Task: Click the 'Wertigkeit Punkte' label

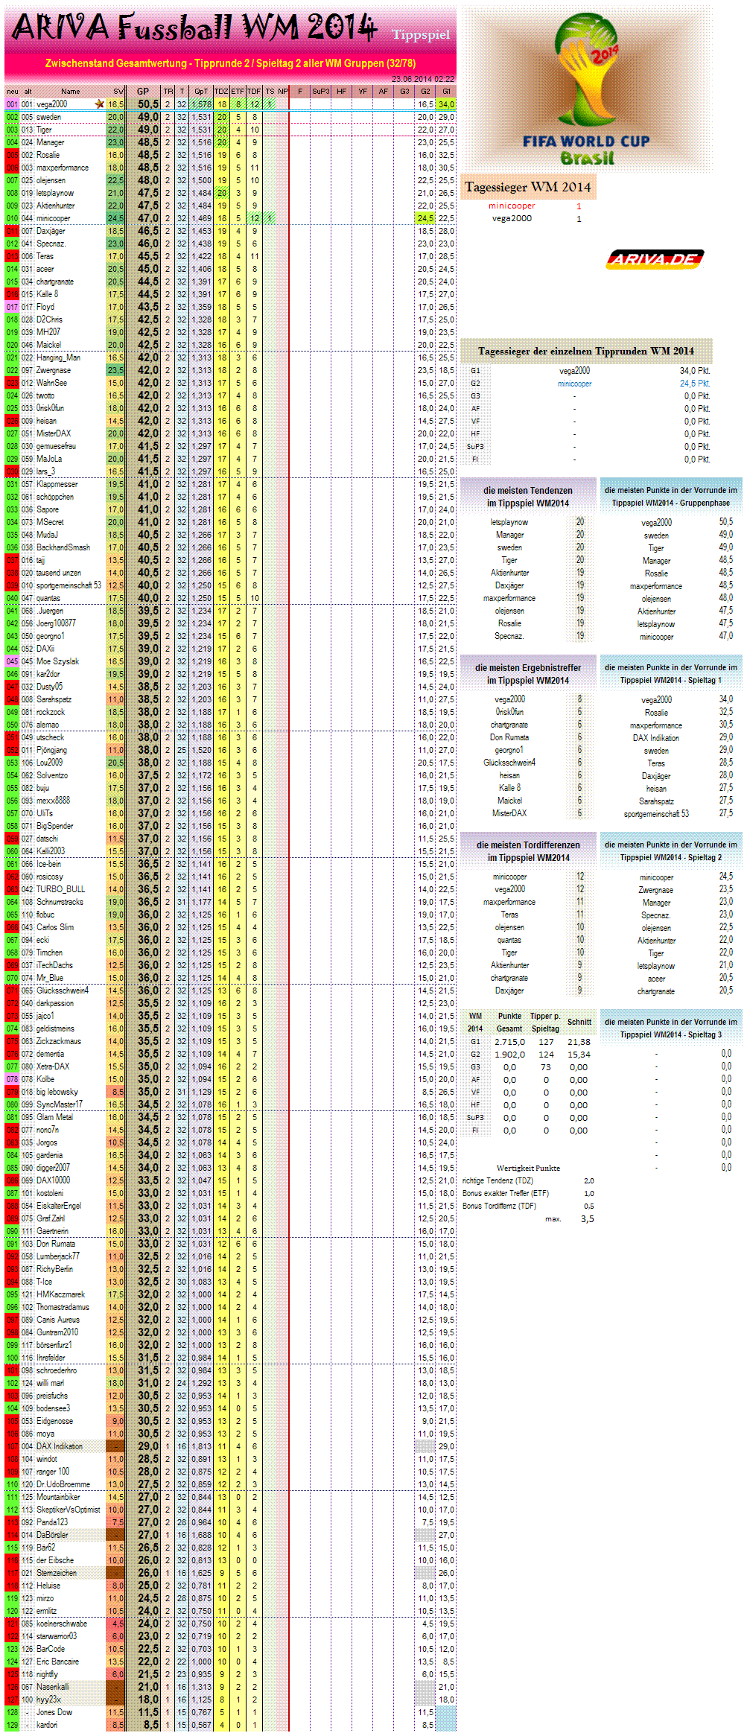Action: click(x=528, y=1168)
